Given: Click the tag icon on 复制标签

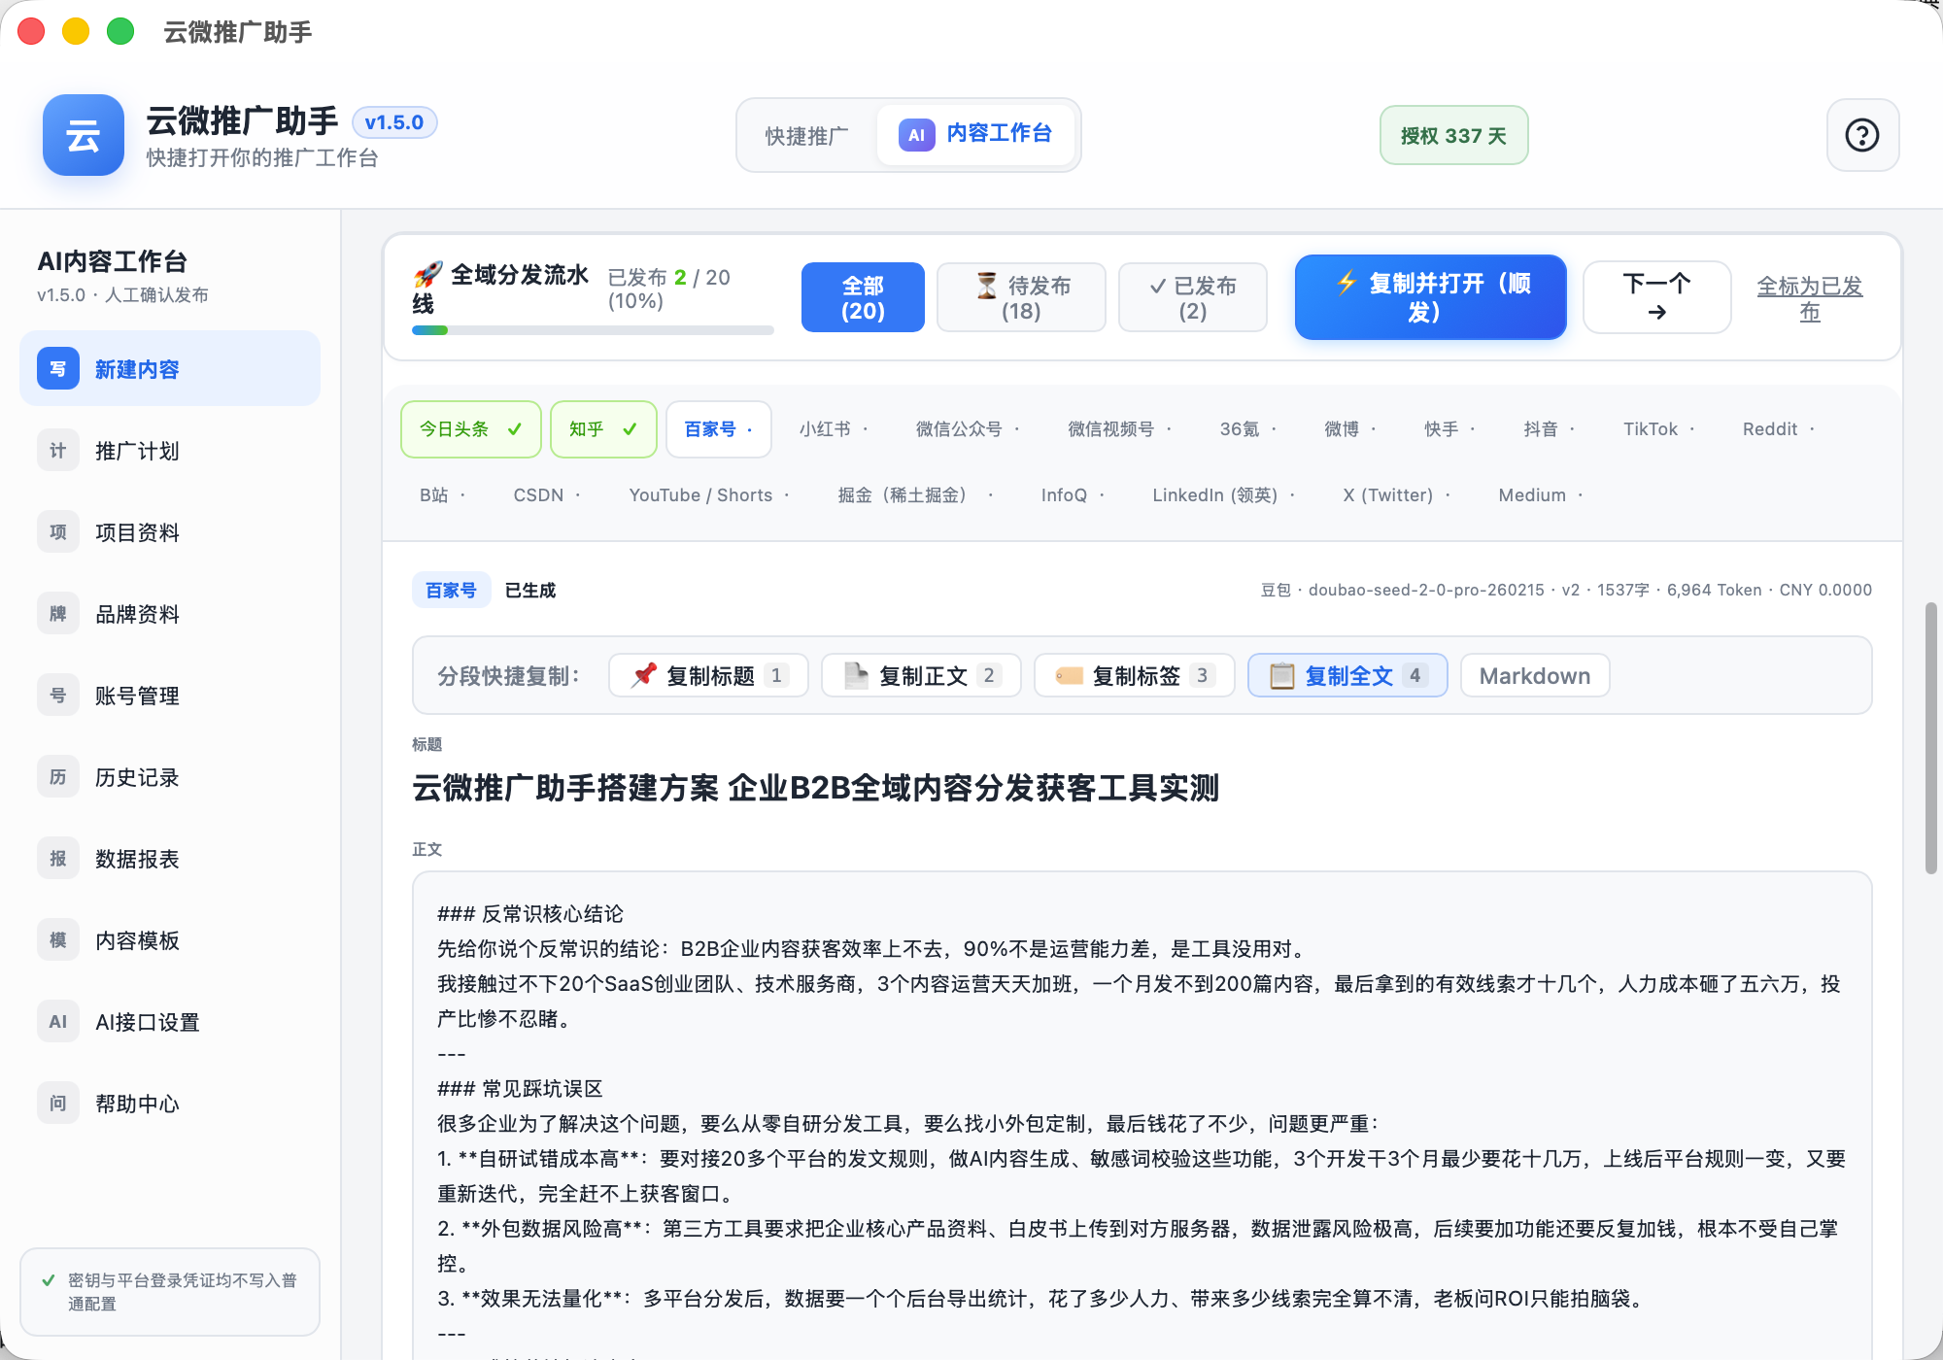Looking at the screenshot, I should coord(1070,676).
